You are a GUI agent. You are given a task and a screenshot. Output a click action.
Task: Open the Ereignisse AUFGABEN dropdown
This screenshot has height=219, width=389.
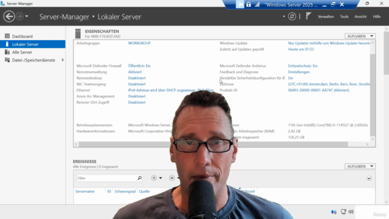360,166
